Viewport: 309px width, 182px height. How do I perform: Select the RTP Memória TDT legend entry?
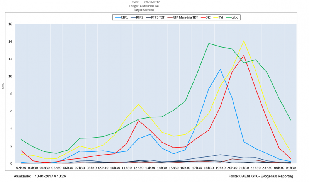pos(182,17)
